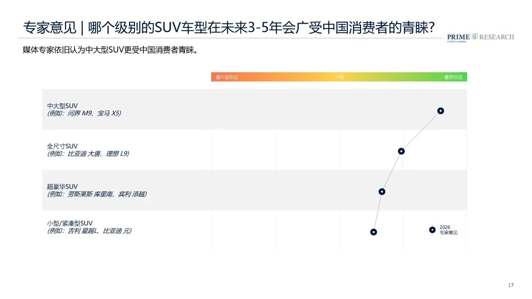Click the page number 17
Viewport: 532px width, 299px height.
[510, 286]
